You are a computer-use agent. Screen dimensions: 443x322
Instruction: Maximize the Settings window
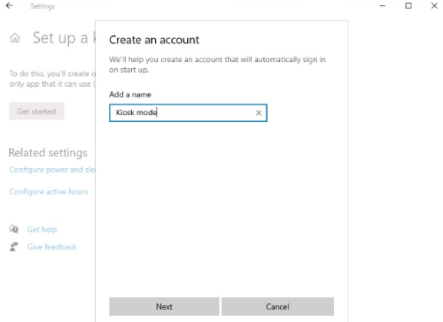coord(408,5)
